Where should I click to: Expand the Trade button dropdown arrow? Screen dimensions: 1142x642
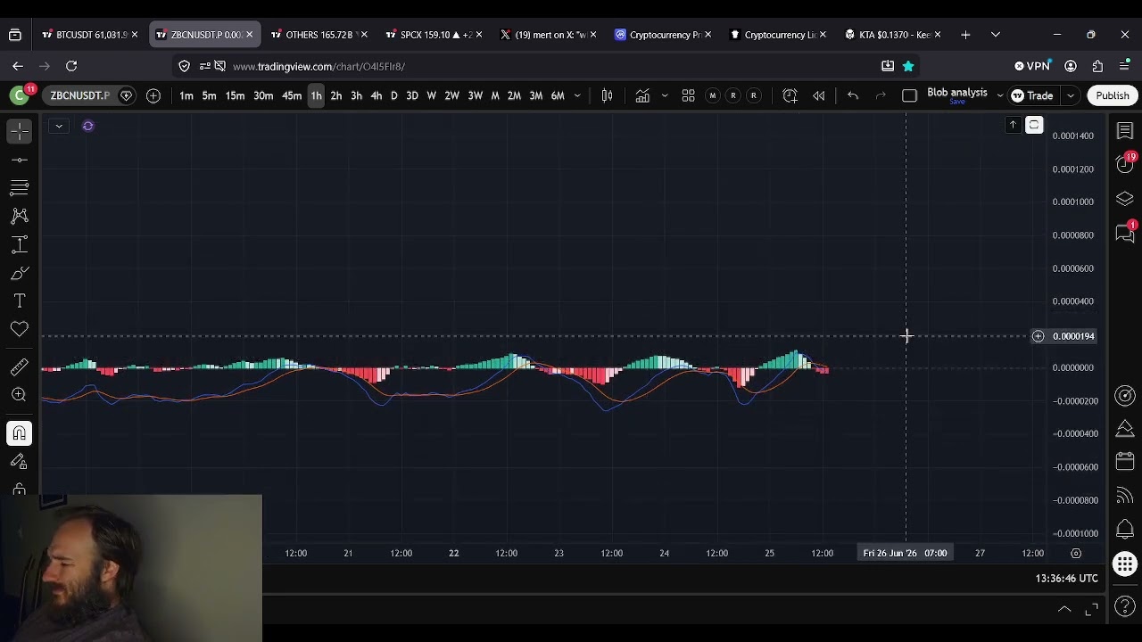1070,95
